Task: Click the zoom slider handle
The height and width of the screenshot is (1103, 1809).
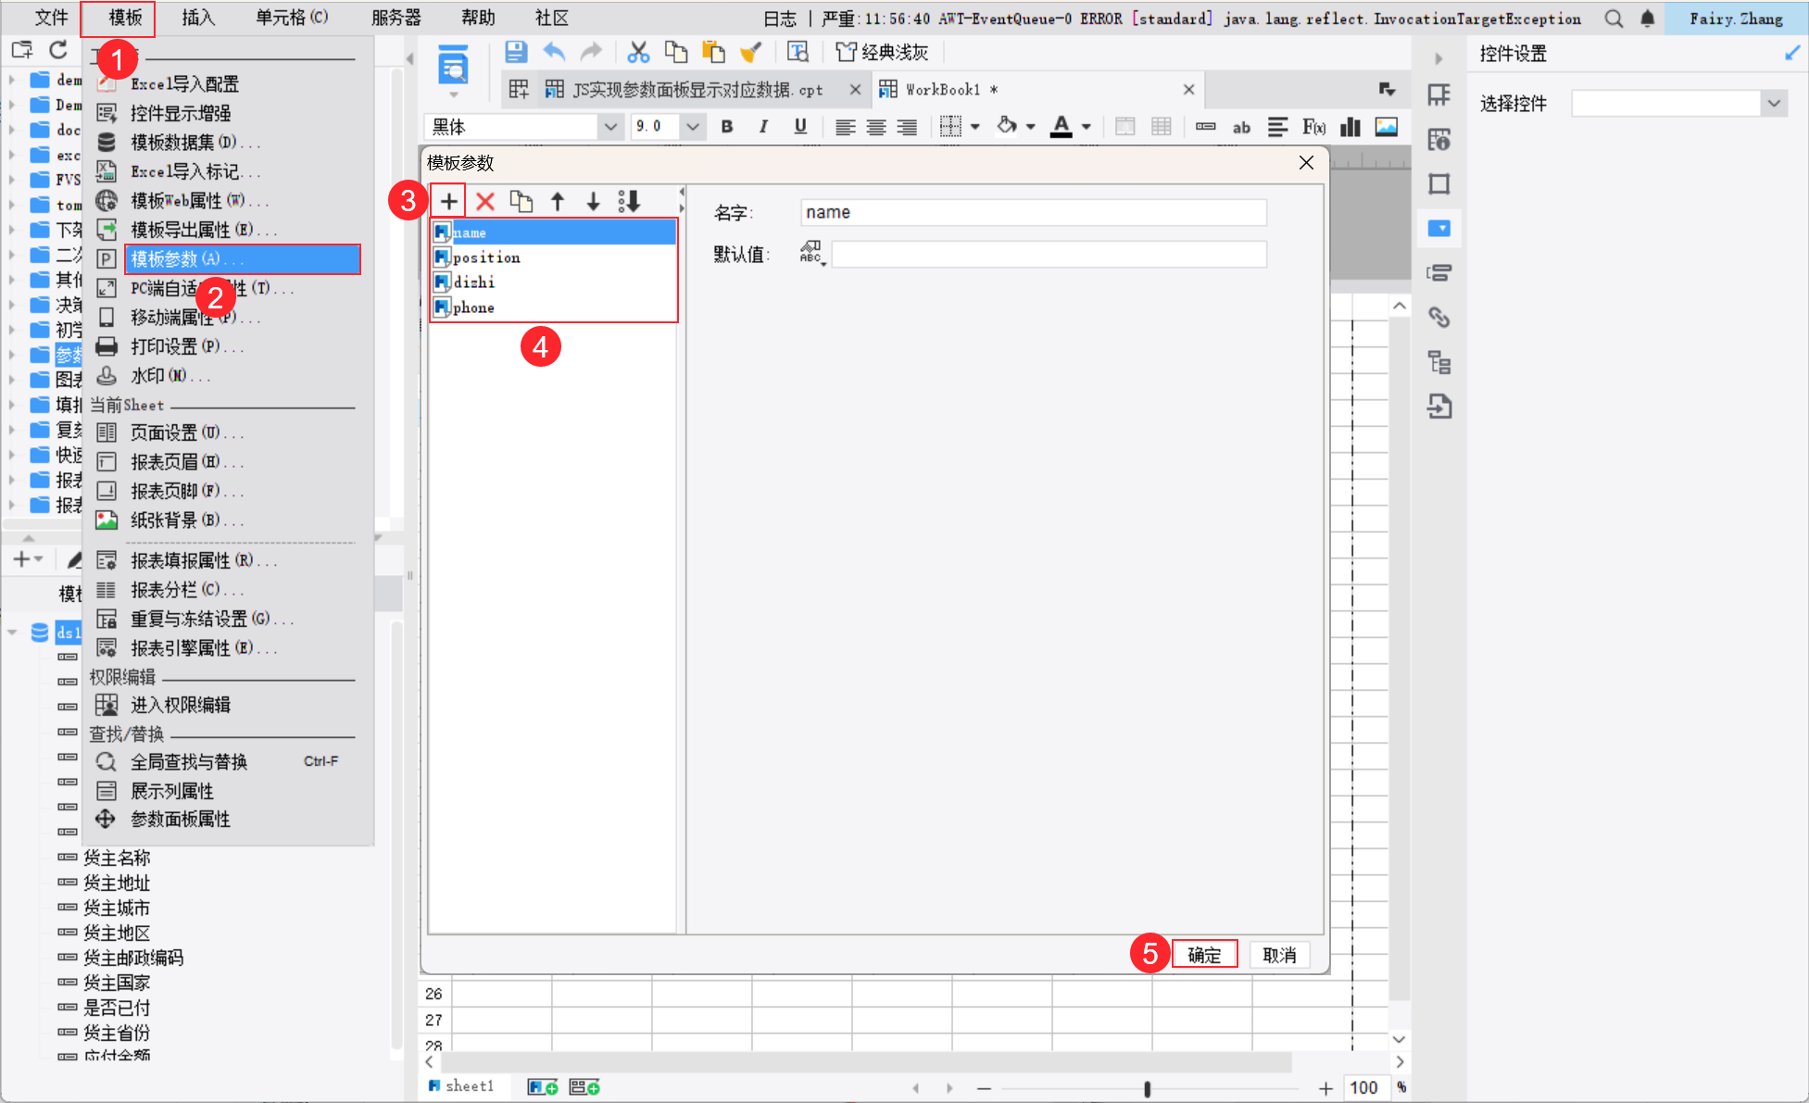Action: [x=1147, y=1088]
